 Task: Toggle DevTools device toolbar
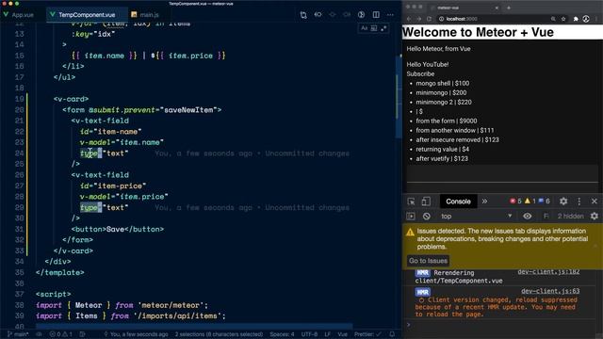tap(426, 202)
